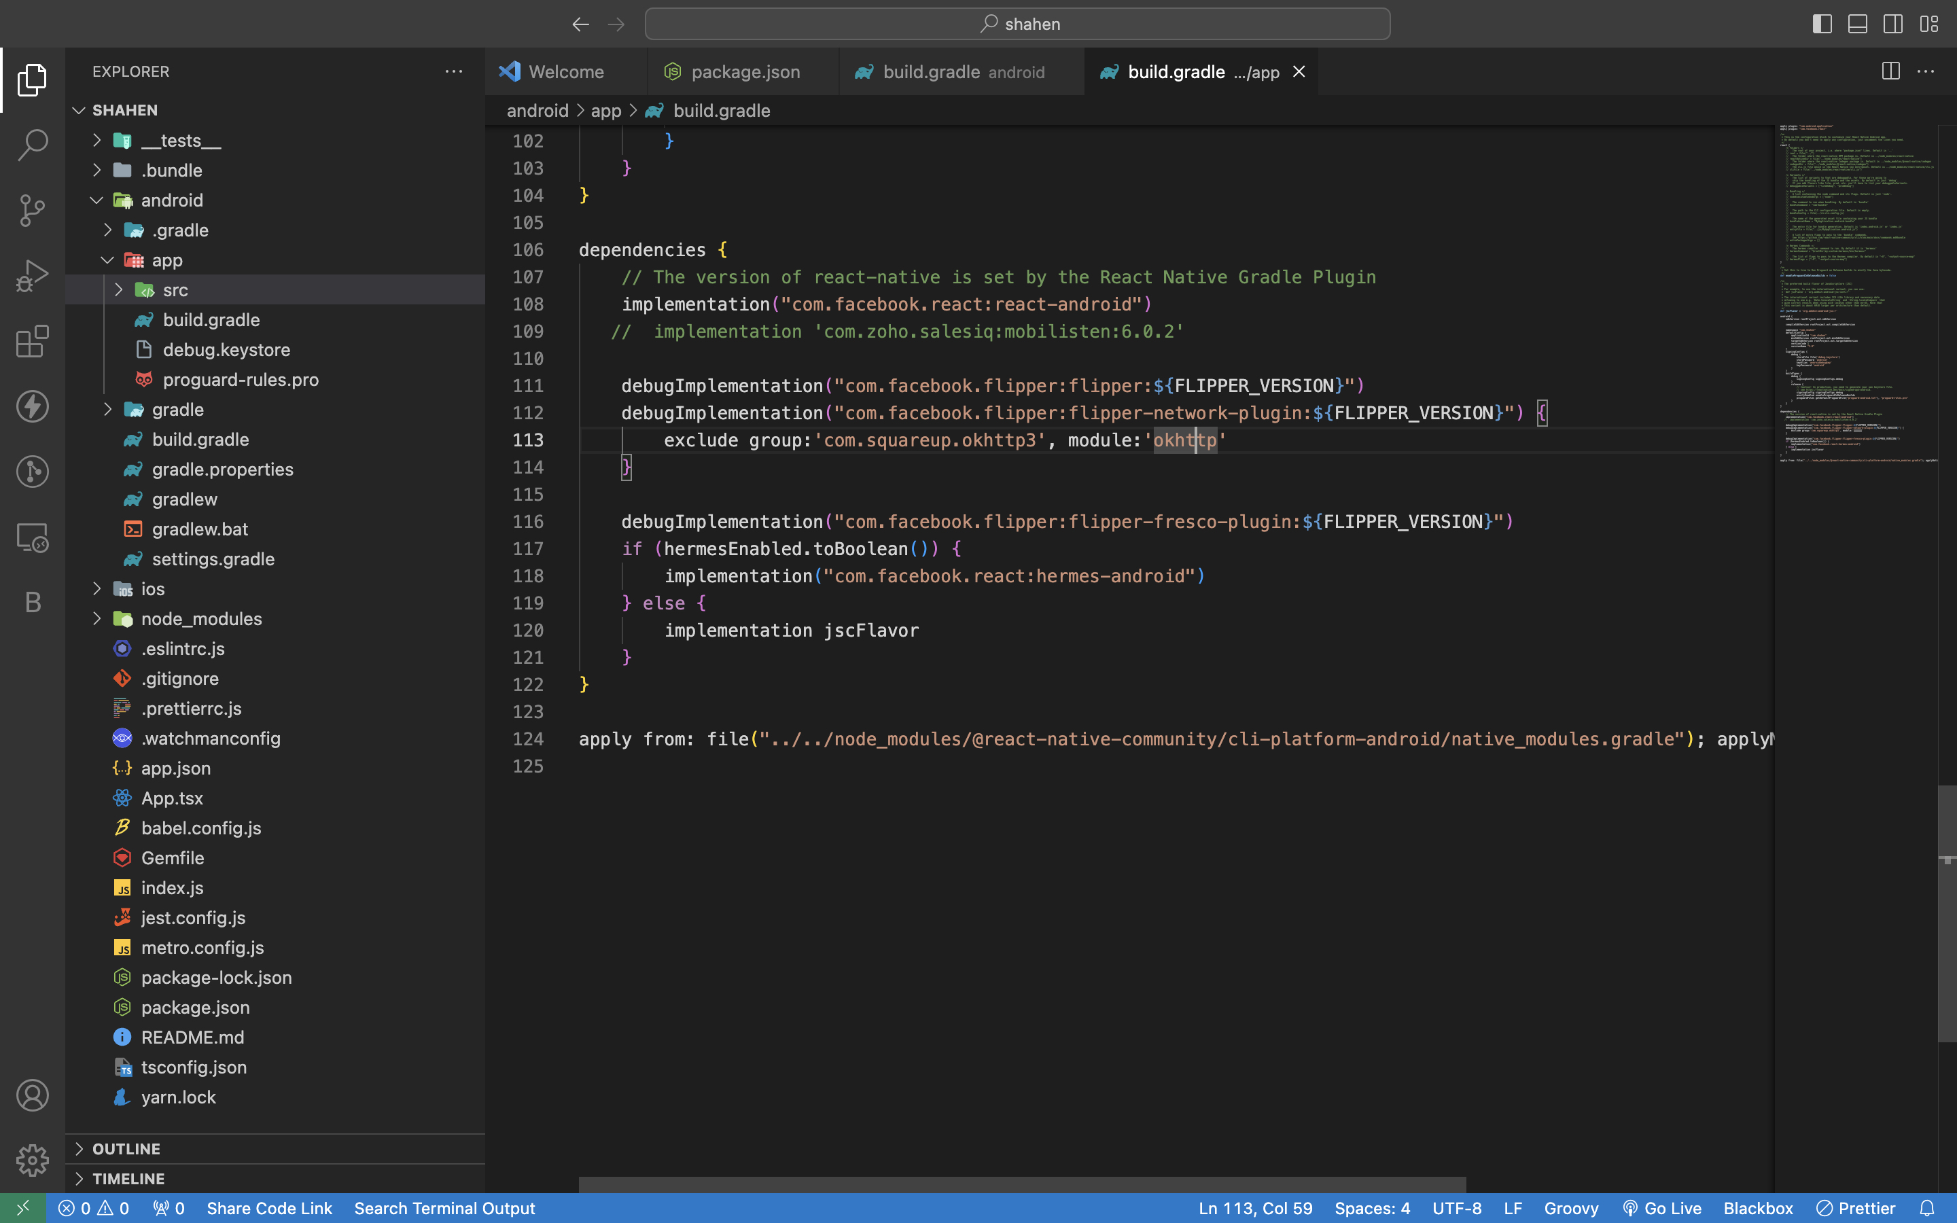The image size is (1957, 1223).
Task: Toggle the bottom panel visibility
Action: pos(1856,24)
